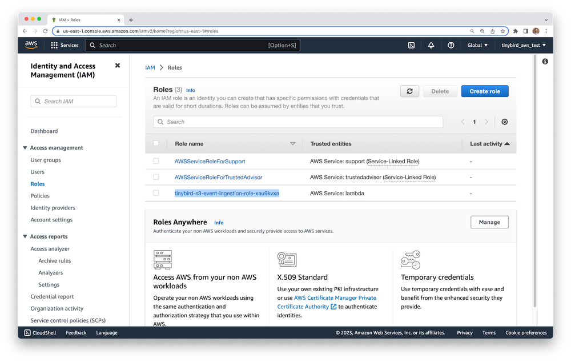Open the tinybird-s3-event-ingestion-role-xau9kvxa link
The width and height of the screenshot is (571, 362).
[227, 194]
